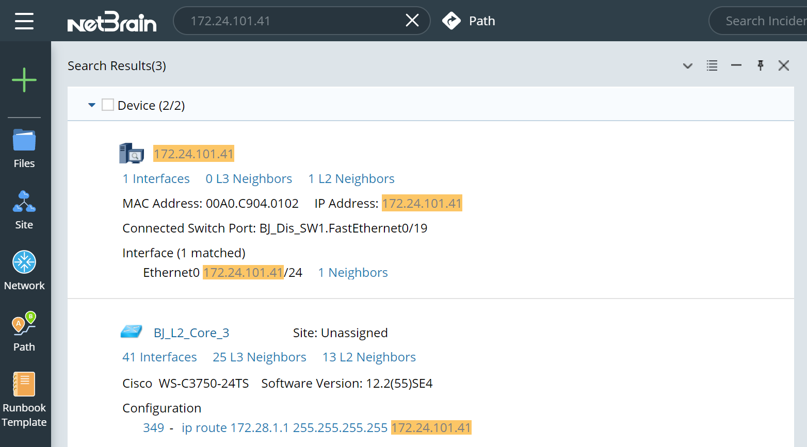Image resolution: width=807 pixels, height=447 pixels.
Task: Open Path in the sidebar
Action: pos(24,332)
